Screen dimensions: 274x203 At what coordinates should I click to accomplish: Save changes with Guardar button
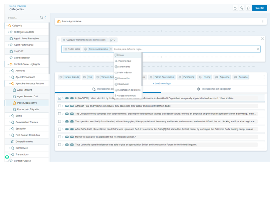[x=259, y=8]
